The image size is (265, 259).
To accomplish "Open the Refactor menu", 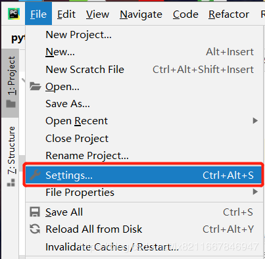I will tap(229, 14).
